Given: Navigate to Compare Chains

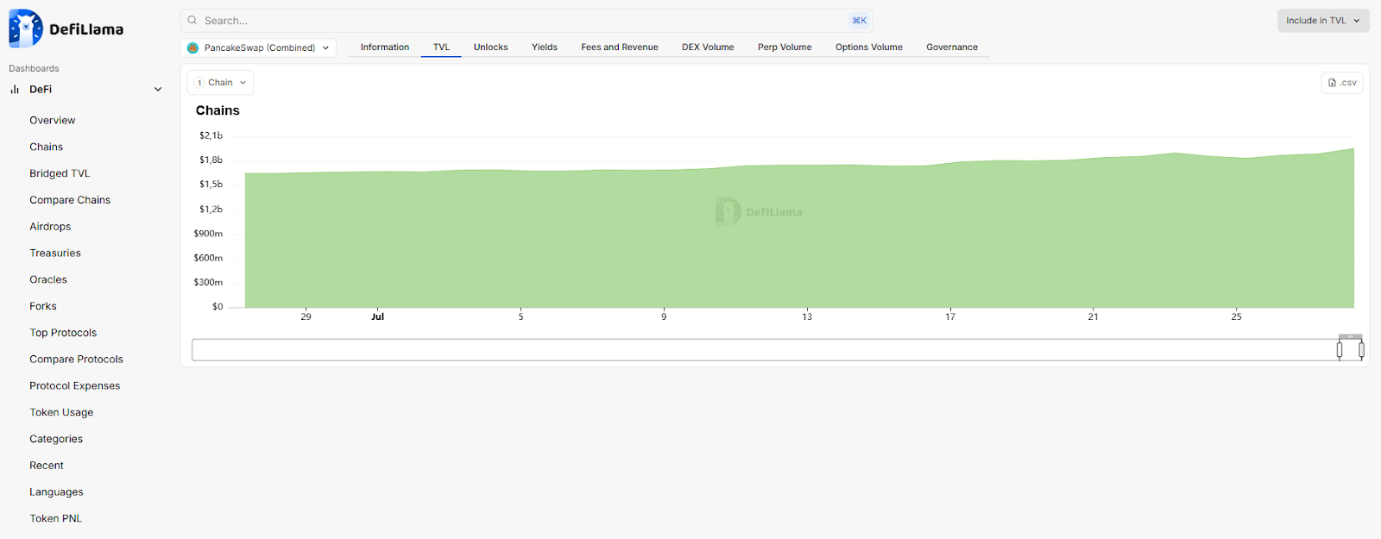Looking at the screenshot, I should point(70,200).
